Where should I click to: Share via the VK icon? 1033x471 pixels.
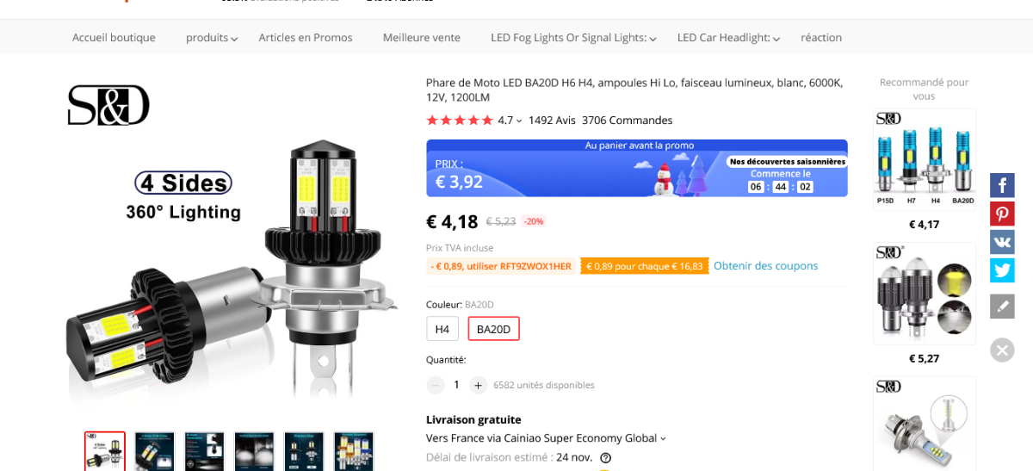[x=1002, y=242]
